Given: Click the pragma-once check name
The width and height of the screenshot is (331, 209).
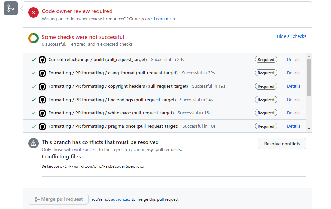Looking at the screenshot, I should click(x=113, y=126).
